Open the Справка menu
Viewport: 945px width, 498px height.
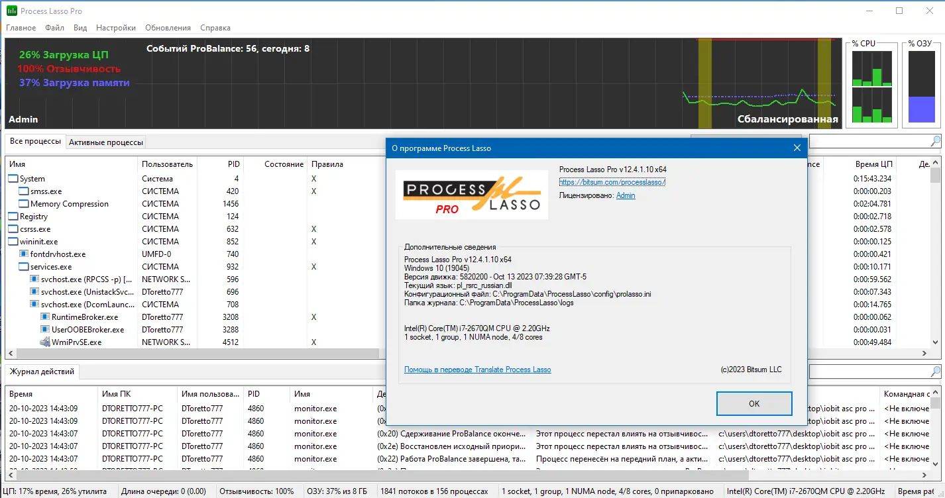[x=215, y=28]
